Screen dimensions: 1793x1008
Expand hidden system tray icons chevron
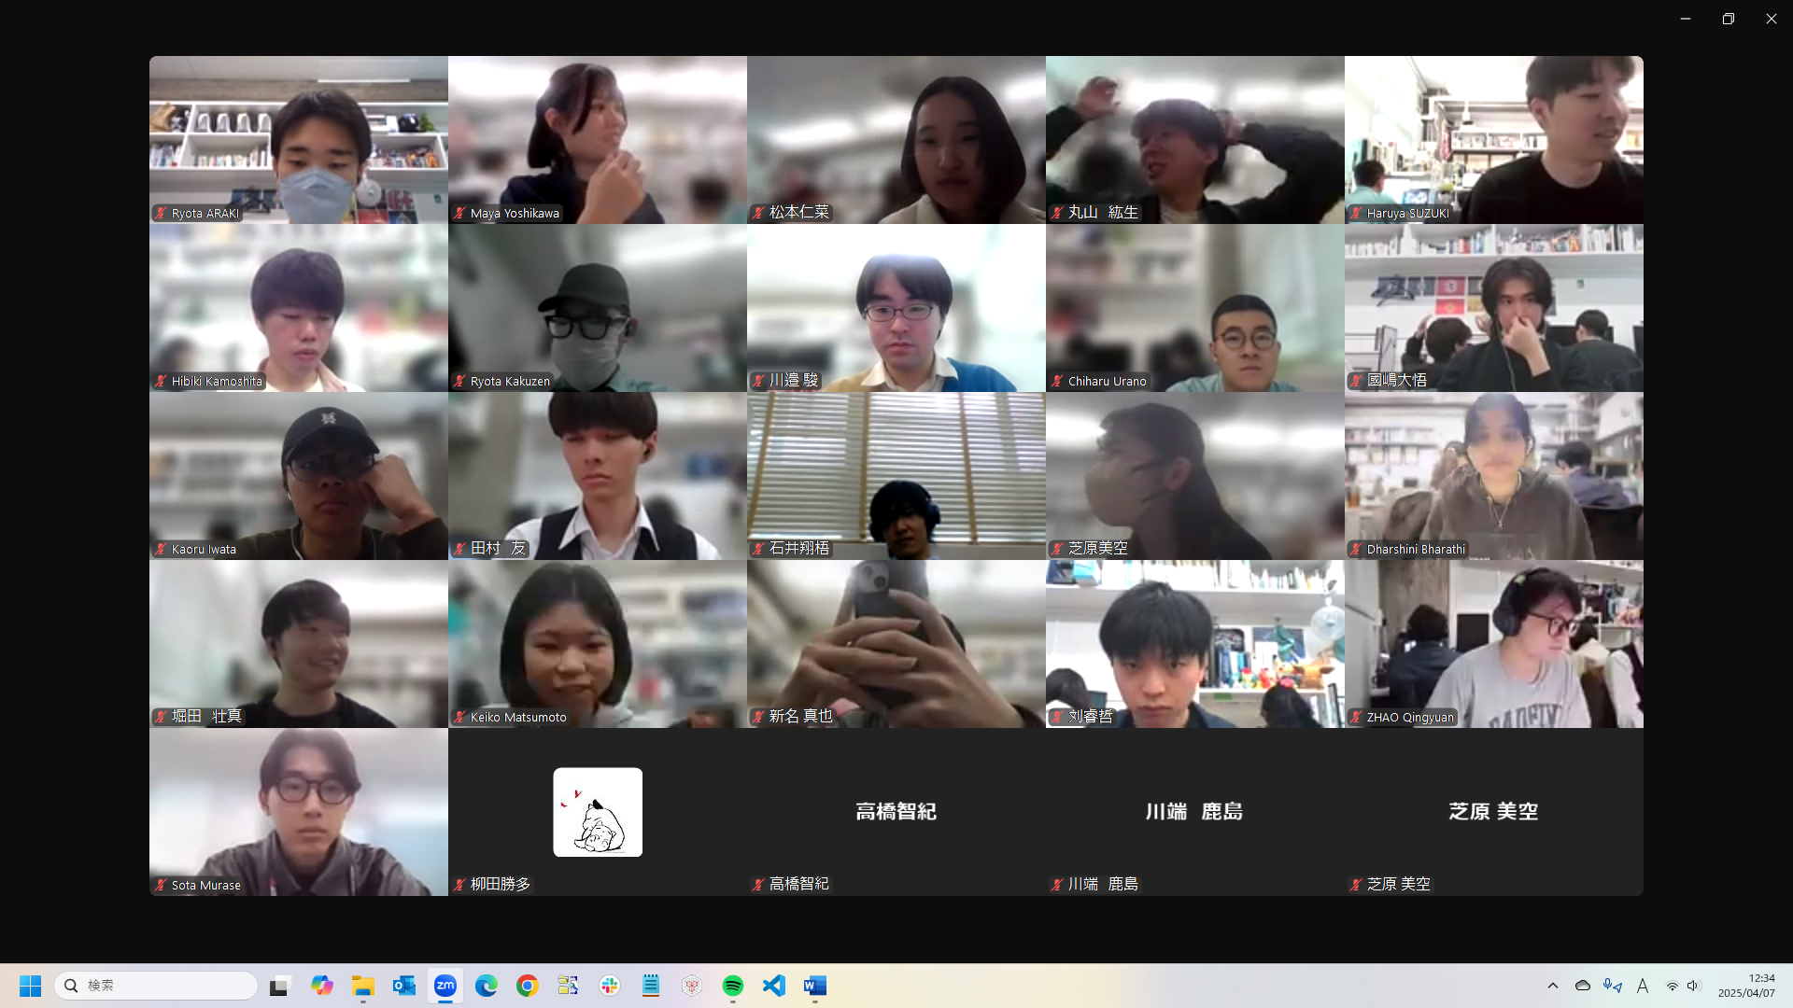pos(1553,986)
